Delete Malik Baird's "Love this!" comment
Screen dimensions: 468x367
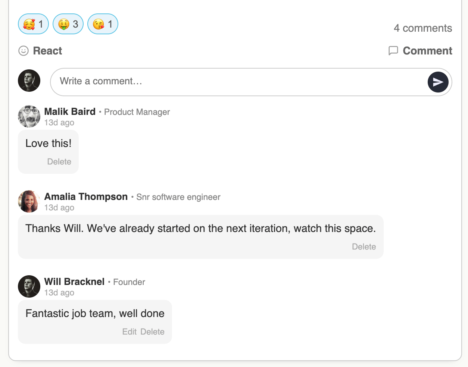pyautogui.click(x=59, y=161)
